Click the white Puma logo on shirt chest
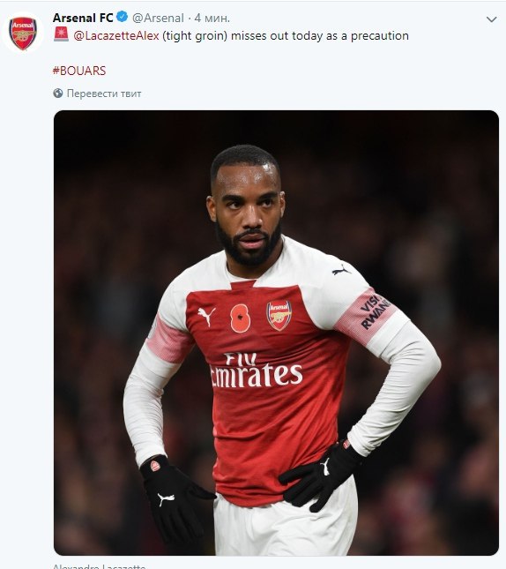This screenshot has height=569, width=506. click(x=206, y=316)
